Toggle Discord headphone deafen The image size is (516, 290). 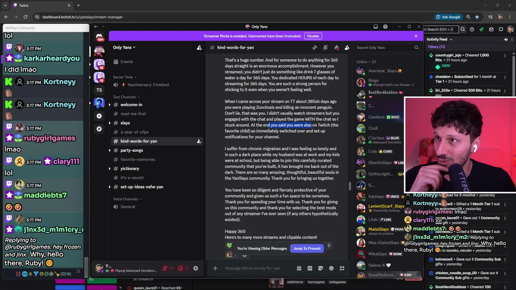180,268
